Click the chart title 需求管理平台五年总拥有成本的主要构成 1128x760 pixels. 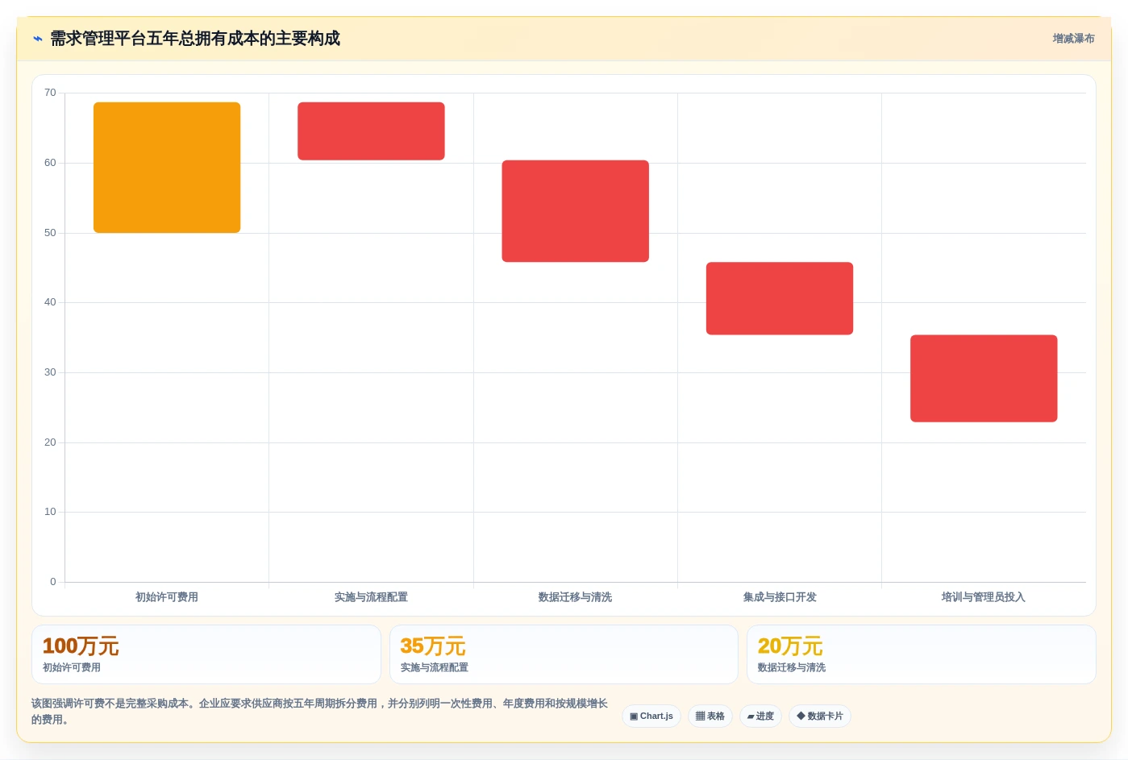pos(195,39)
